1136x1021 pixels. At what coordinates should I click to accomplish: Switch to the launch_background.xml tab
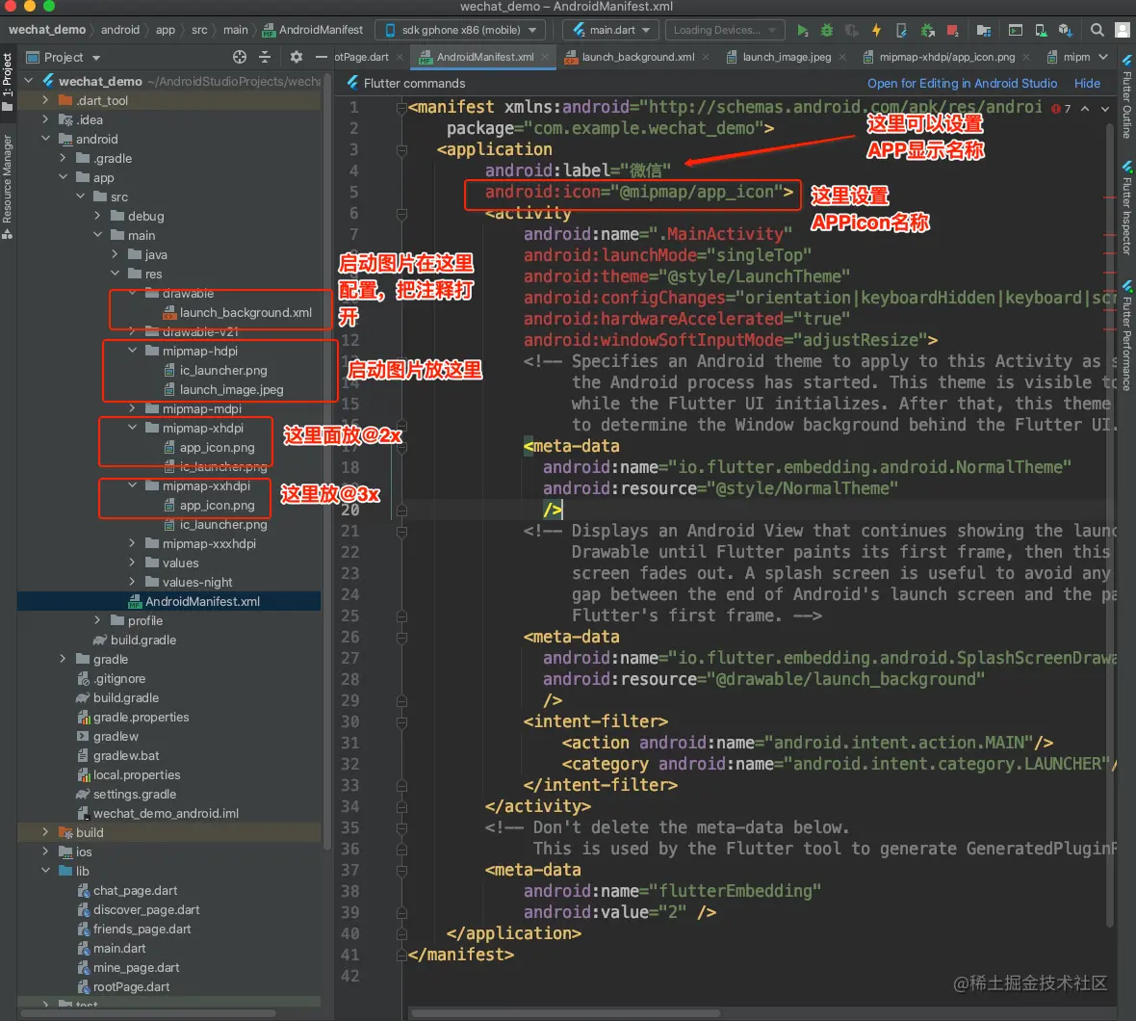637,57
